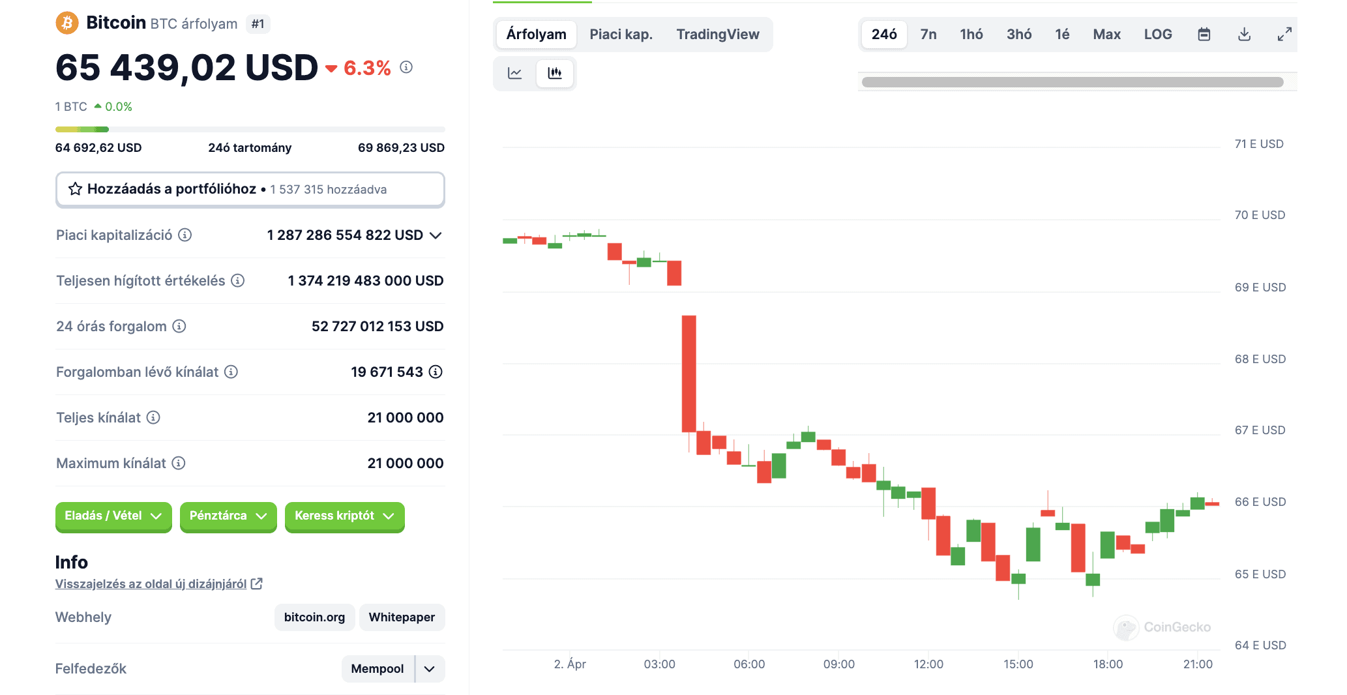Open info icon next to 6.3% change
Image resolution: width=1347 pixels, height=695 pixels.
406,67
